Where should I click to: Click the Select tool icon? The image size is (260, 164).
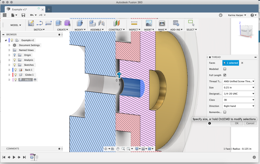coord(191,23)
